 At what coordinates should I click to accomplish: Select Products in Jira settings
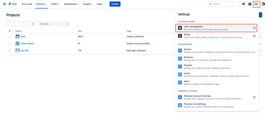coord(216,58)
